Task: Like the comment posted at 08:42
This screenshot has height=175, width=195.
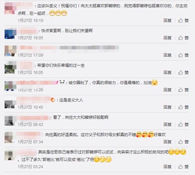Action: pyautogui.click(x=183, y=125)
